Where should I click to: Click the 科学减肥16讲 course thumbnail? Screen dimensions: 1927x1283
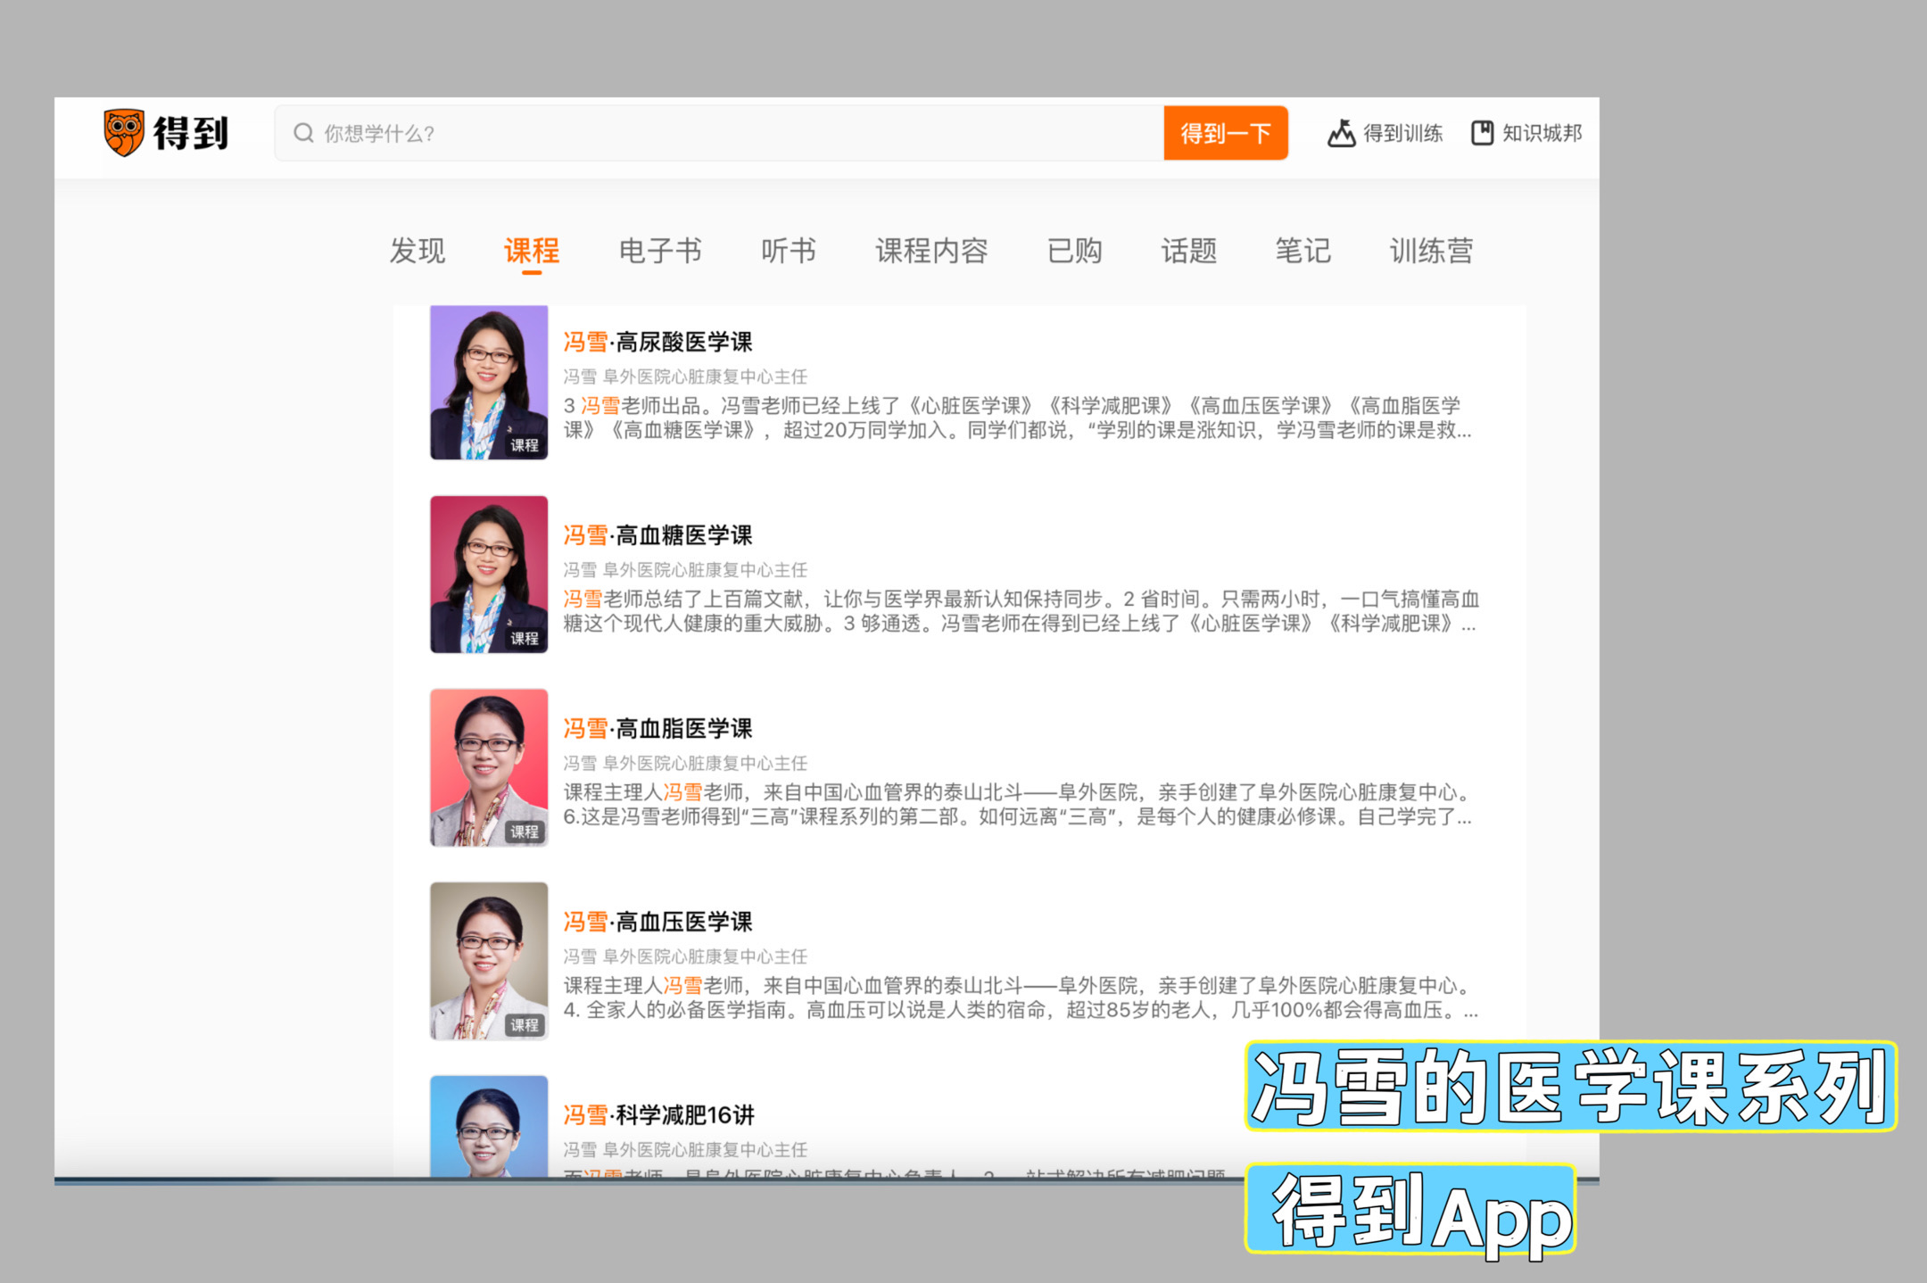[x=489, y=1127]
